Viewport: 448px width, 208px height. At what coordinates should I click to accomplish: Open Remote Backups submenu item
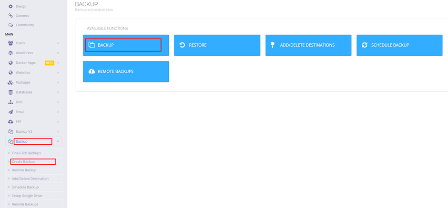[34, 204]
